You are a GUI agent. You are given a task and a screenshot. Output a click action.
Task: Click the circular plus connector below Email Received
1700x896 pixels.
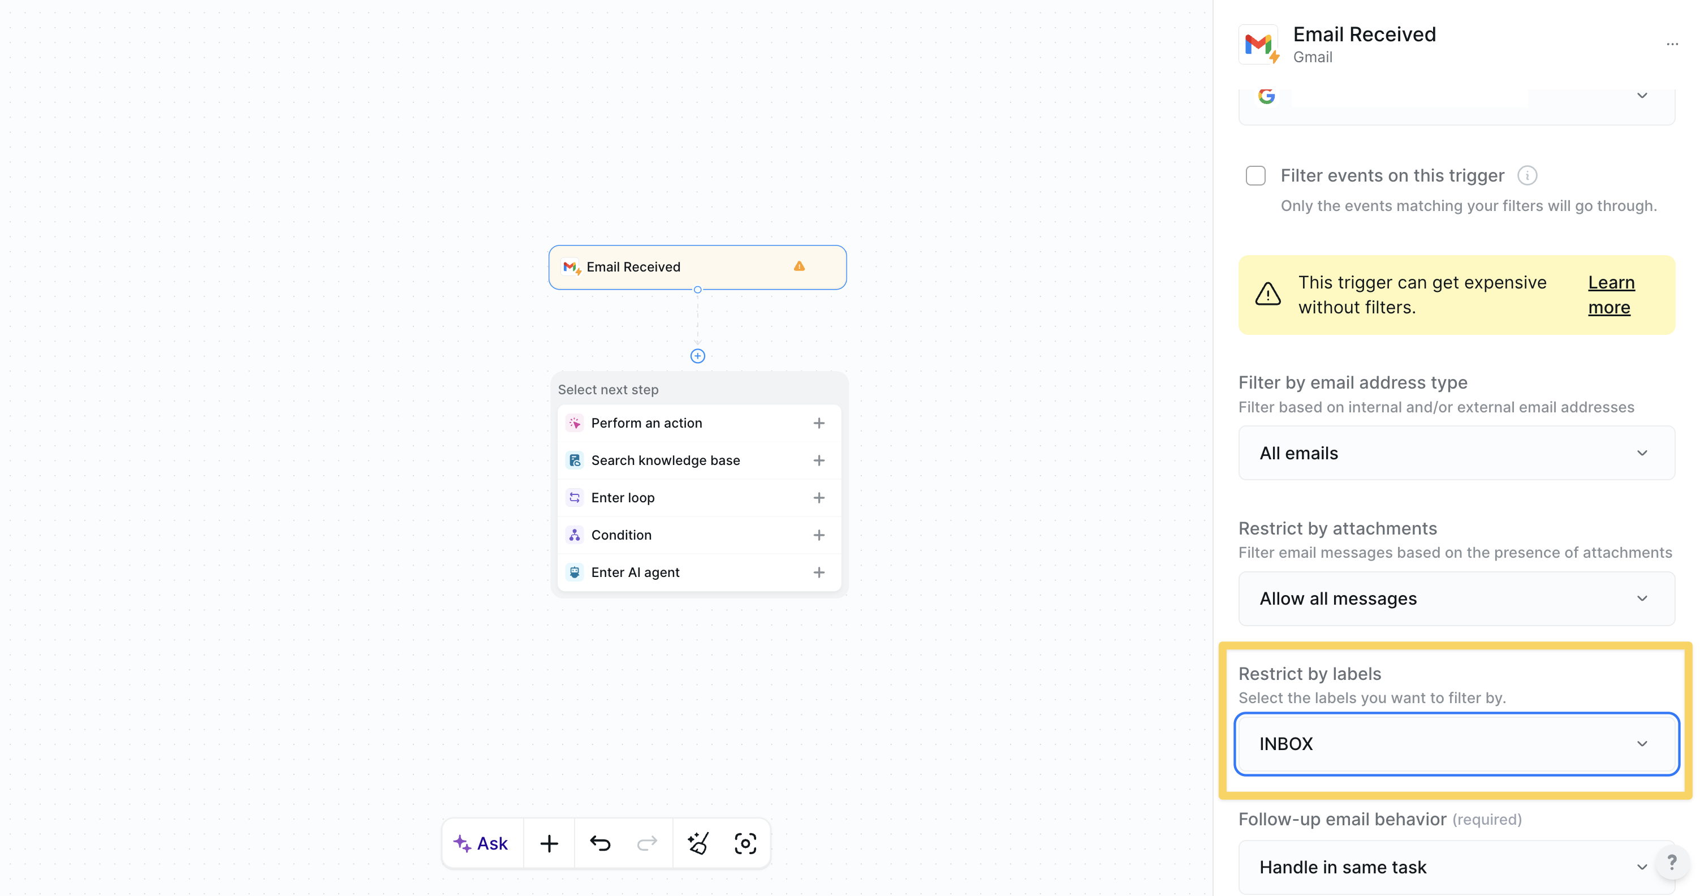697,355
